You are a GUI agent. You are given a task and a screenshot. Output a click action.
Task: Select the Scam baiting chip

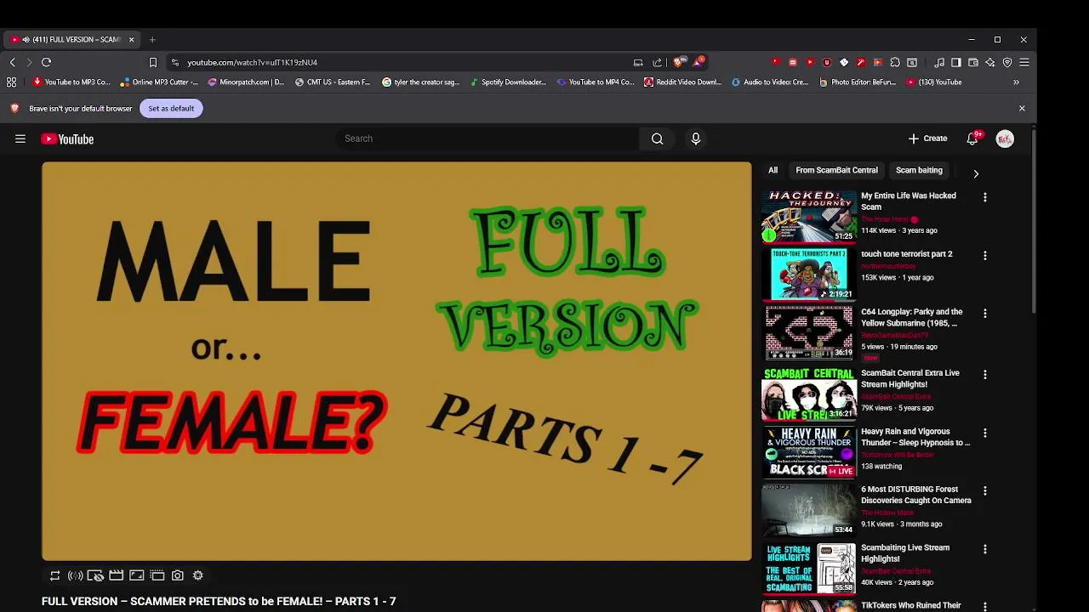pyautogui.click(x=919, y=170)
